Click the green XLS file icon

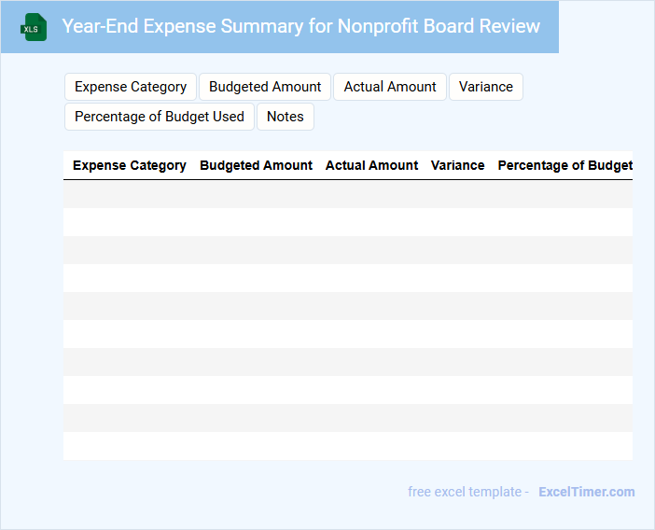point(34,27)
